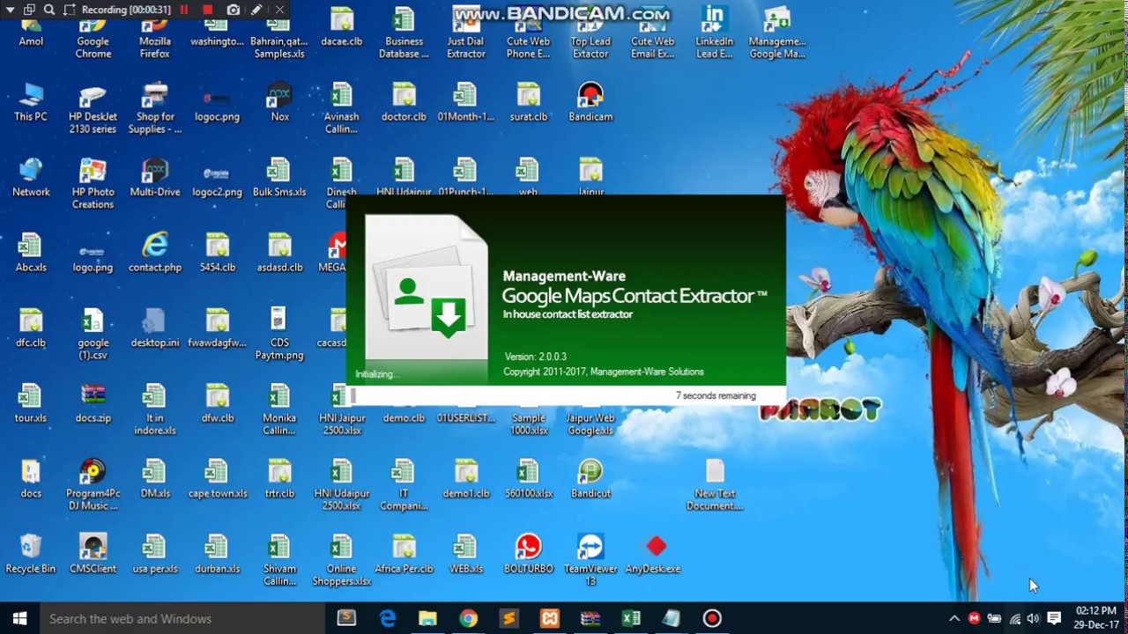Switch to Chrome on the taskbar
This screenshot has height=634, width=1128.
(x=468, y=618)
